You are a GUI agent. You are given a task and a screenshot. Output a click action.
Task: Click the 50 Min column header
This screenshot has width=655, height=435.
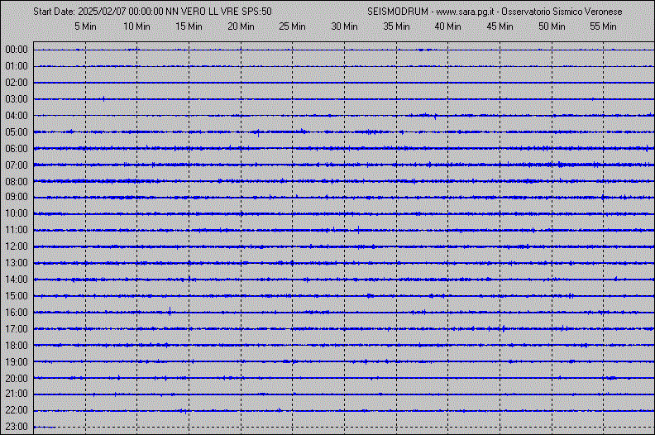click(x=552, y=26)
